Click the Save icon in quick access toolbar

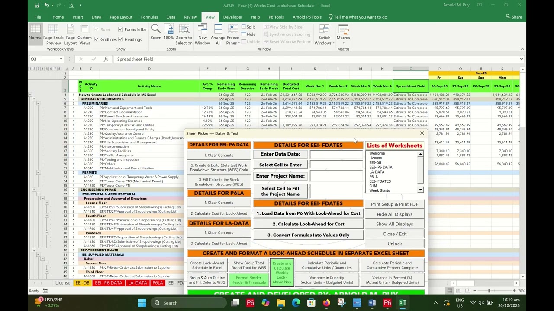pos(37,6)
